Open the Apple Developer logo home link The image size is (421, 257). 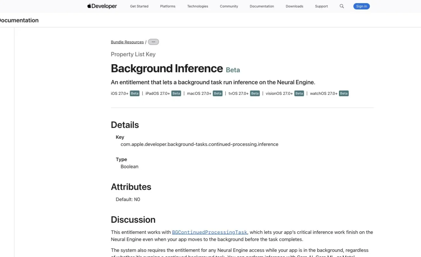[102, 6]
